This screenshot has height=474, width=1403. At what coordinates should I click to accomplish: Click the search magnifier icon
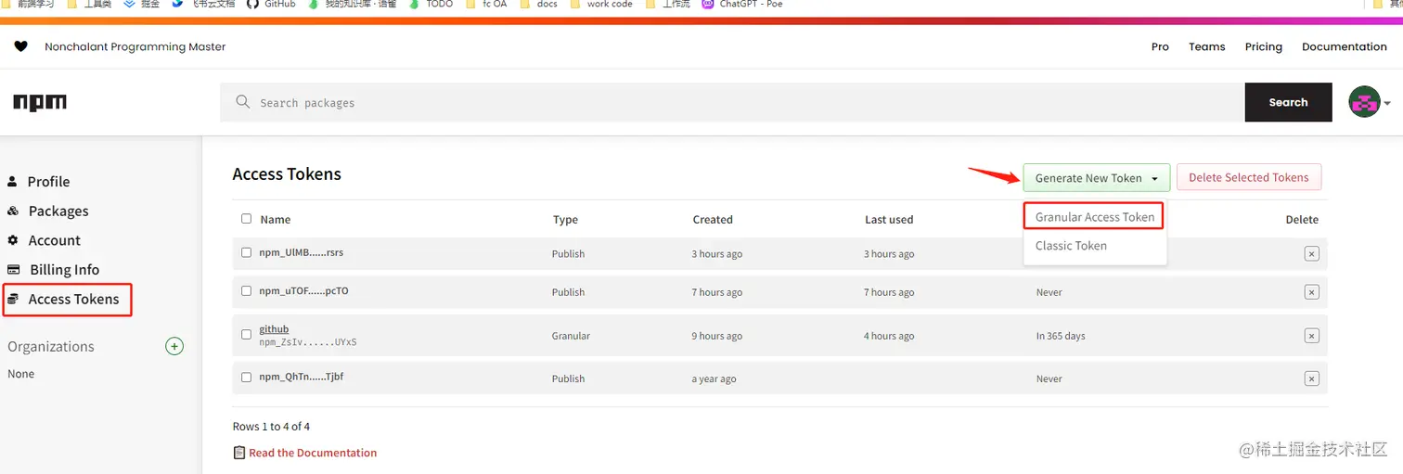tap(243, 102)
